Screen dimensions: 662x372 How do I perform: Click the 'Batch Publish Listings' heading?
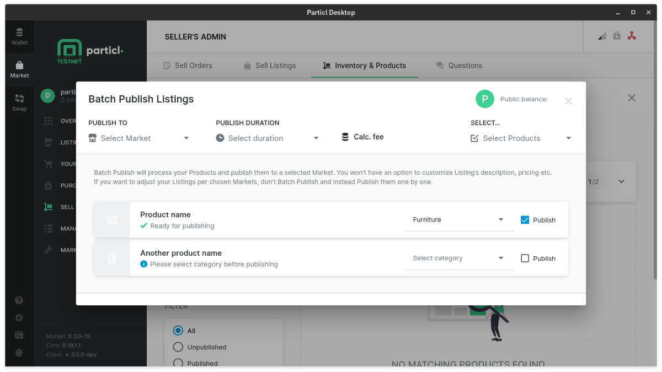point(141,99)
